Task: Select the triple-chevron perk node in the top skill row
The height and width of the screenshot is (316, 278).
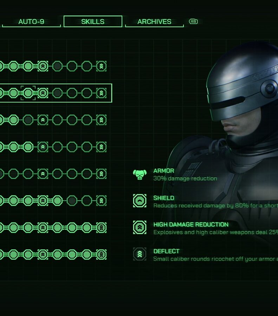Action: (101, 66)
